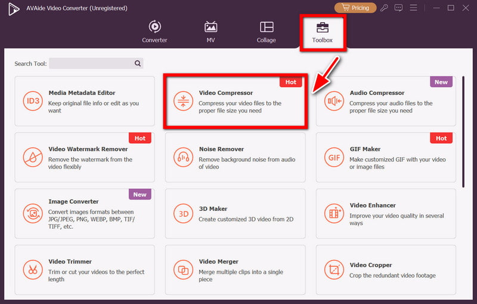Open the Video Cropper icon

pyautogui.click(x=333, y=269)
